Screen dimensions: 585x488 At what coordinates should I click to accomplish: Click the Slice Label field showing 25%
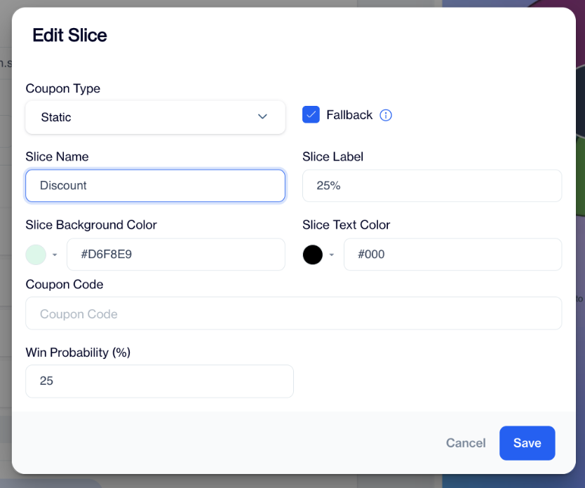pyautogui.click(x=431, y=186)
